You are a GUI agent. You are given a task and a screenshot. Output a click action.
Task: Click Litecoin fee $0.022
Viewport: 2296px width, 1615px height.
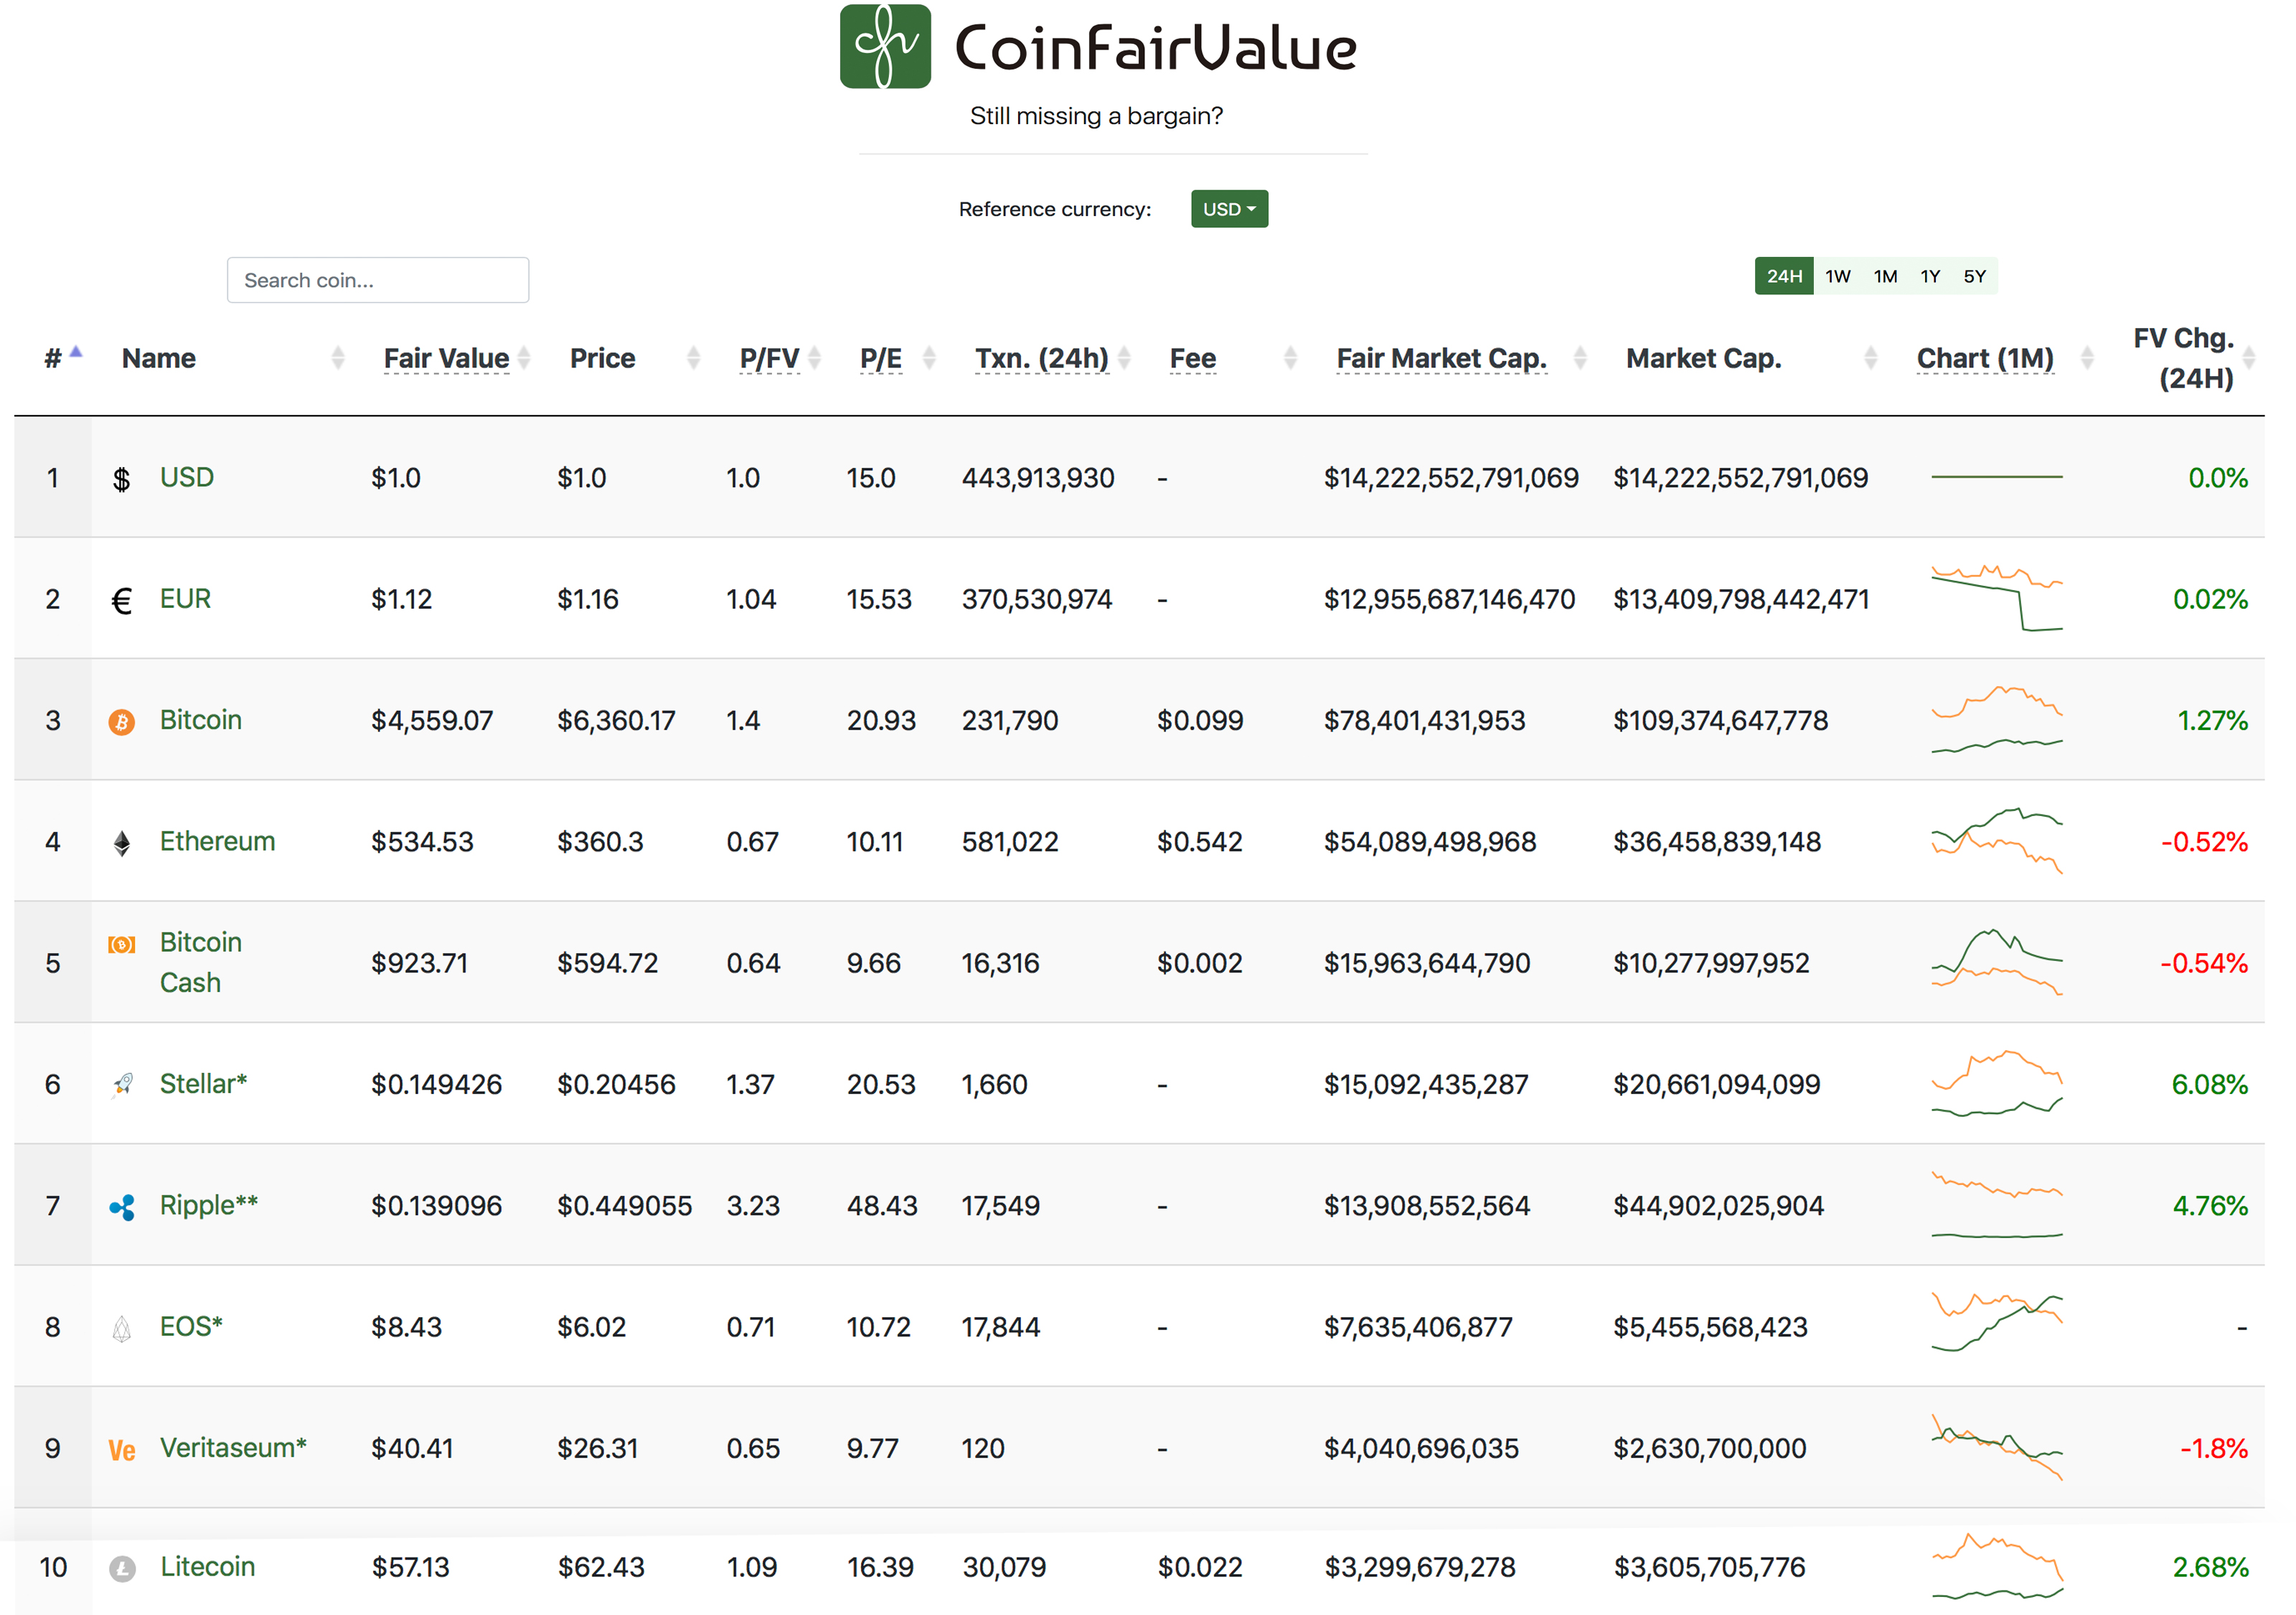pyautogui.click(x=1200, y=1567)
